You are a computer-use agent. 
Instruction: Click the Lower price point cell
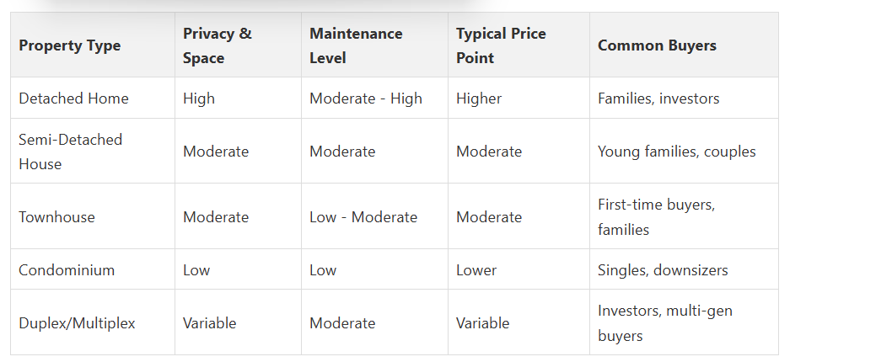(x=476, y=270)
